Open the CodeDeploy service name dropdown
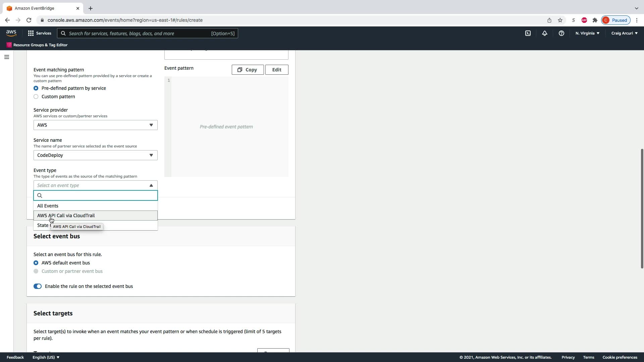Image resolution: width=644 pixels, height=362 pixels. (x=95, y=155)
